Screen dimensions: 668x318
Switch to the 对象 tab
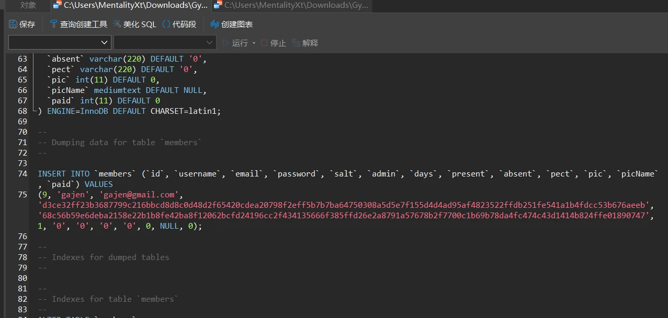point(28,6)
